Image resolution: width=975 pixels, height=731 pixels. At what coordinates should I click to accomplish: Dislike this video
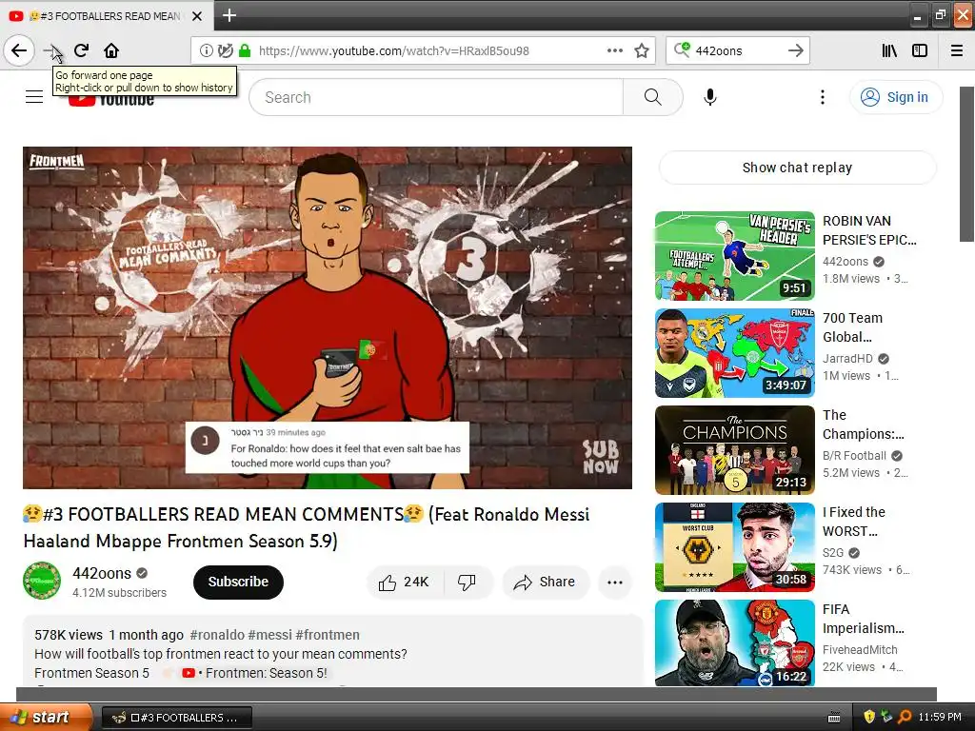[467, 582]
